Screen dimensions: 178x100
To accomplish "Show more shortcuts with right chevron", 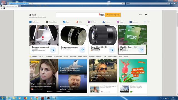I will tap(149, 22).
